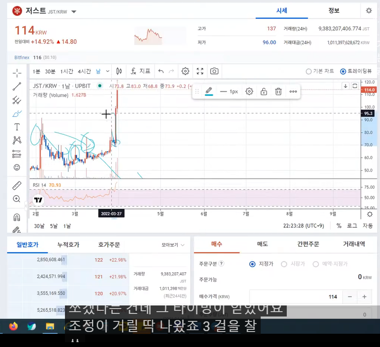
Task: Open price scale settings gear below axis
Action: click(x=370, y=214)
